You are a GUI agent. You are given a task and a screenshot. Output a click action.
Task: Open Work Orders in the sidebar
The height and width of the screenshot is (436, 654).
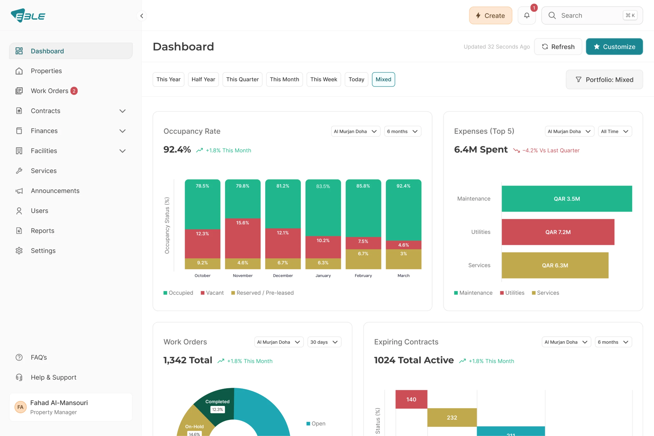tap(50, 91)
